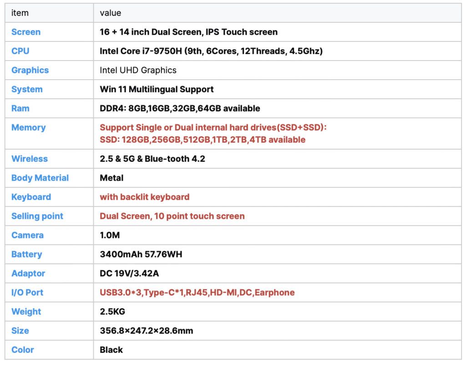466x365 pixels.
Task: Click the Body Material label
Action: [x=40, y=178]
